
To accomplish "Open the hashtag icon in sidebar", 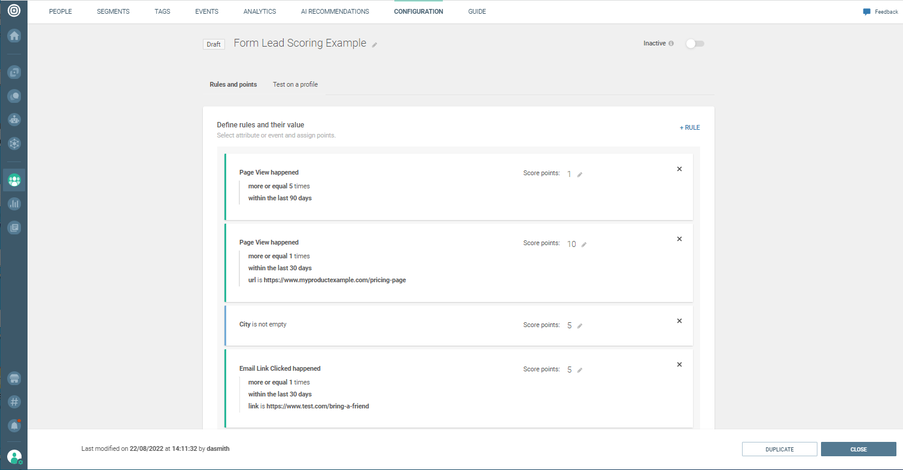I will 14,402.
